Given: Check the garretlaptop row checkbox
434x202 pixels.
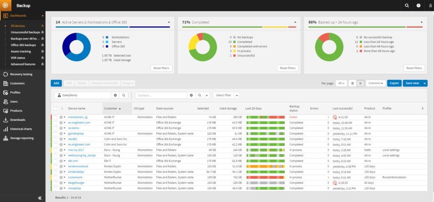Looking at the screenshot, I should pyautogui.click(x=56, y=134).
